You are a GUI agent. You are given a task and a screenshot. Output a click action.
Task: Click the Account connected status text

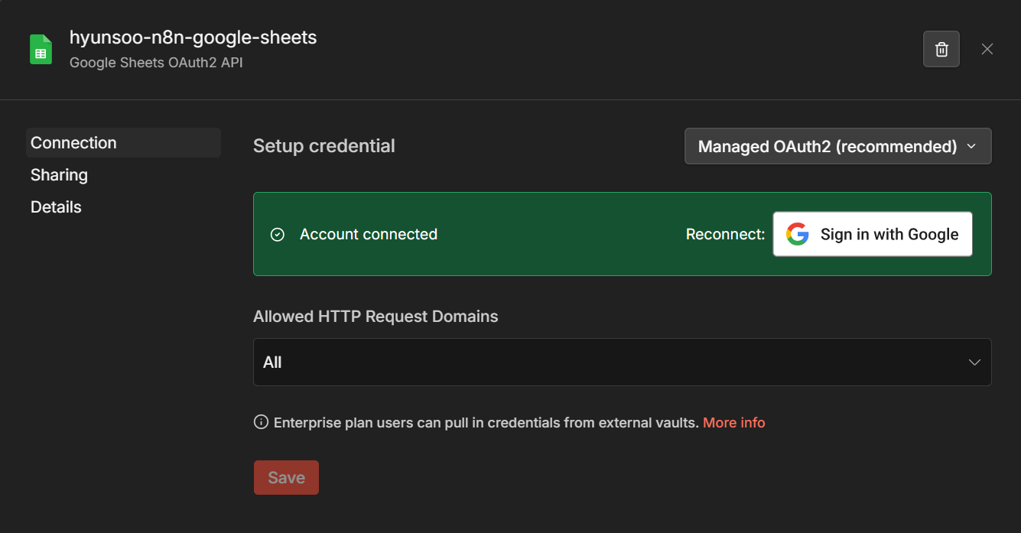369,235
